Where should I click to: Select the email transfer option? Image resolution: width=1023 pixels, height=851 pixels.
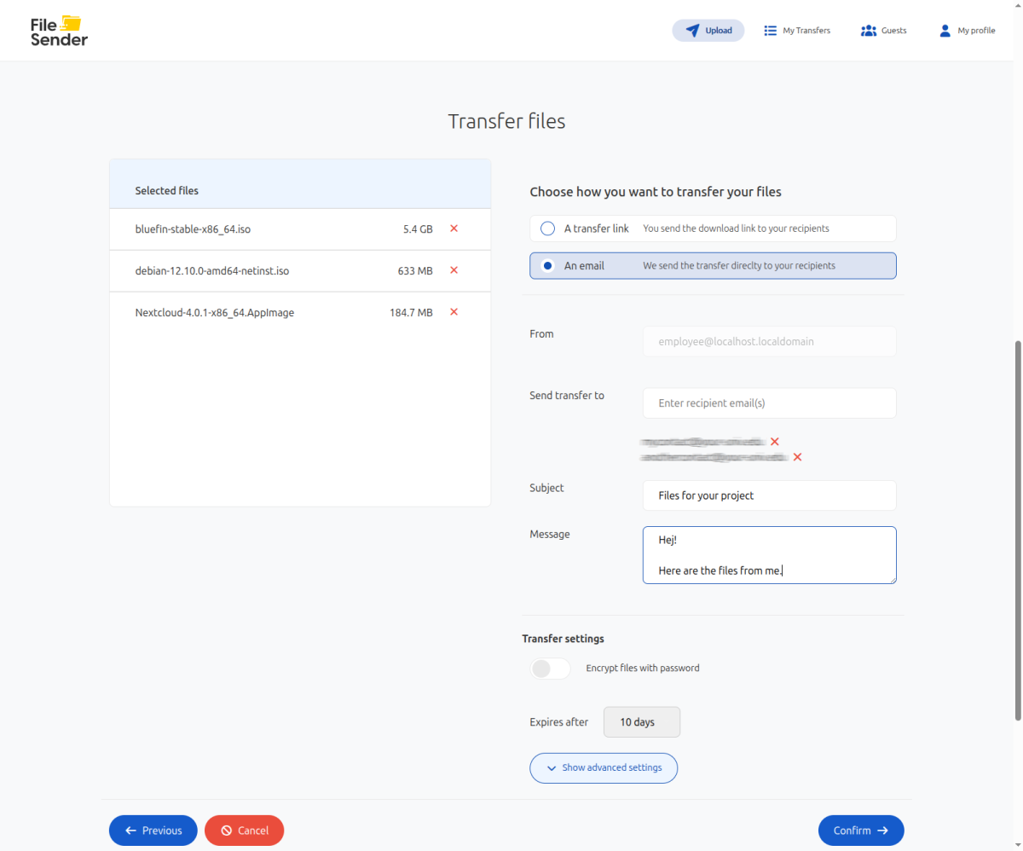click(x=548, y=266)
